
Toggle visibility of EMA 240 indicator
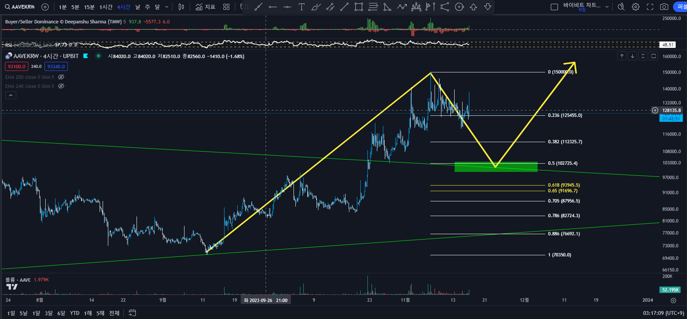61,86
